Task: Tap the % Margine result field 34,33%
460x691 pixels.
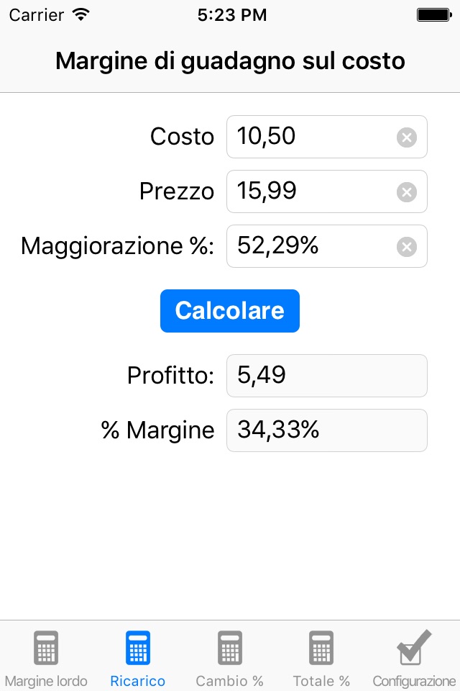Action: [x=327, y=430]
